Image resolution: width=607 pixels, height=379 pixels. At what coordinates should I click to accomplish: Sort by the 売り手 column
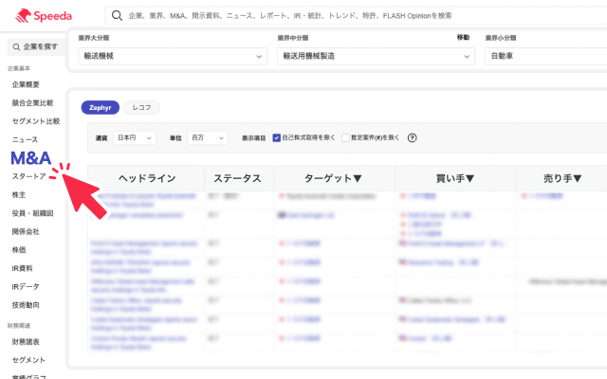(562, 178)
